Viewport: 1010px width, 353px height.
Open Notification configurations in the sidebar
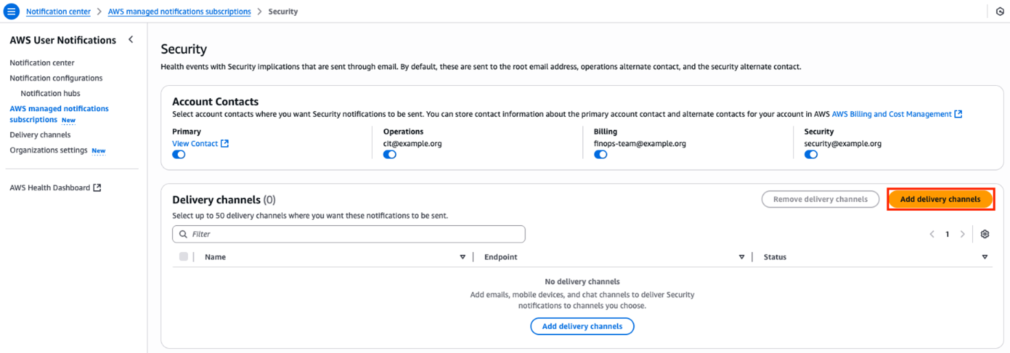tap(56, 78)
